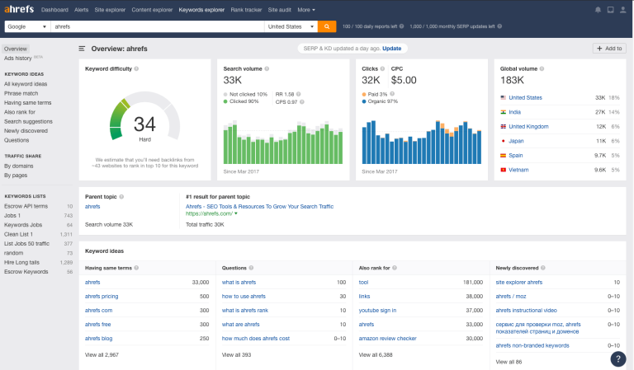Click the orange search magnifier button

(327, 26)
